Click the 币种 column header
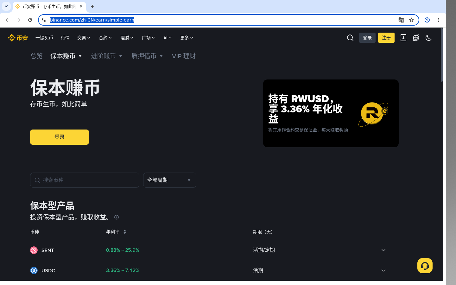Screen dimensions: 456x285 tap(35, 232)
